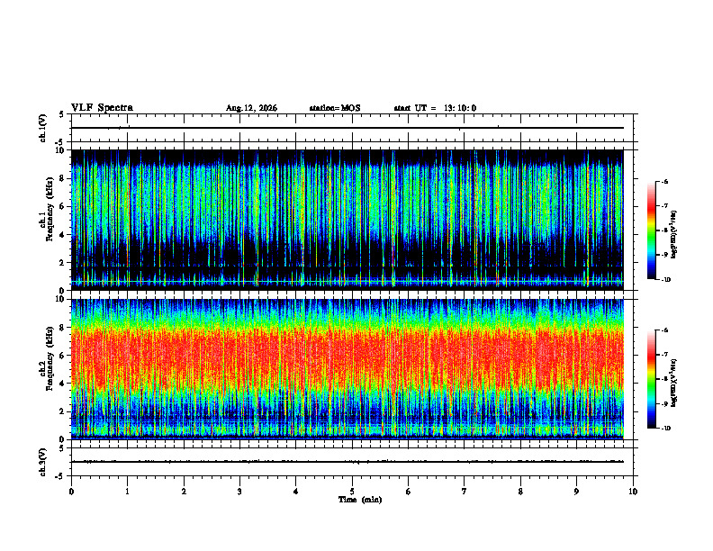
Task: Click the time axis tick label '0'
Action: (x=71, y=492)
